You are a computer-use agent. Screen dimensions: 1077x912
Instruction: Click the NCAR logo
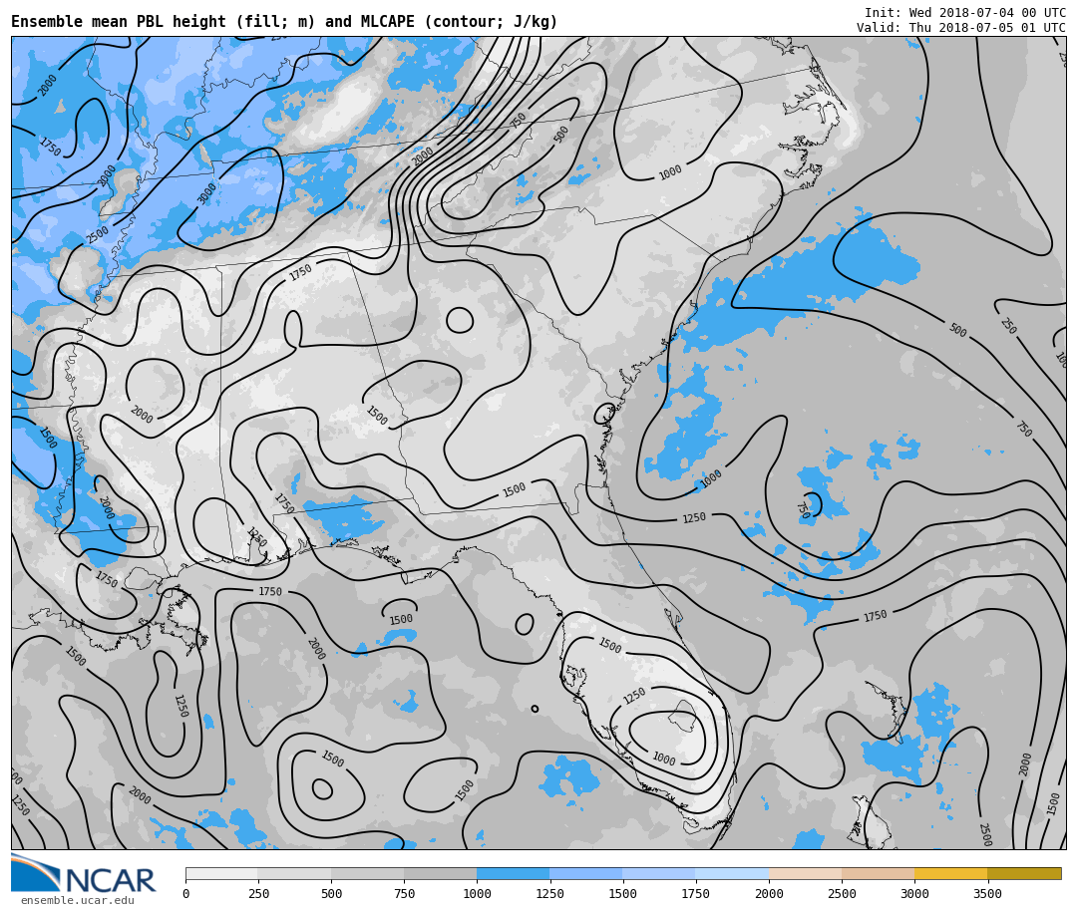(x=84, y=874)
